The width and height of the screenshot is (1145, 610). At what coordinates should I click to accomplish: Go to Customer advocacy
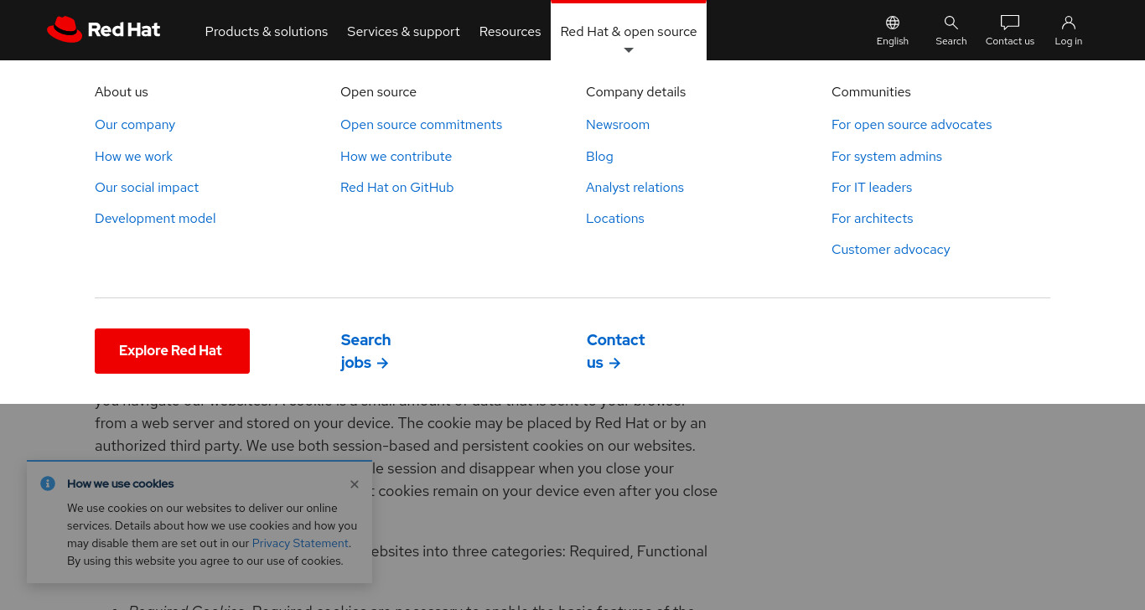click(890, 250)
